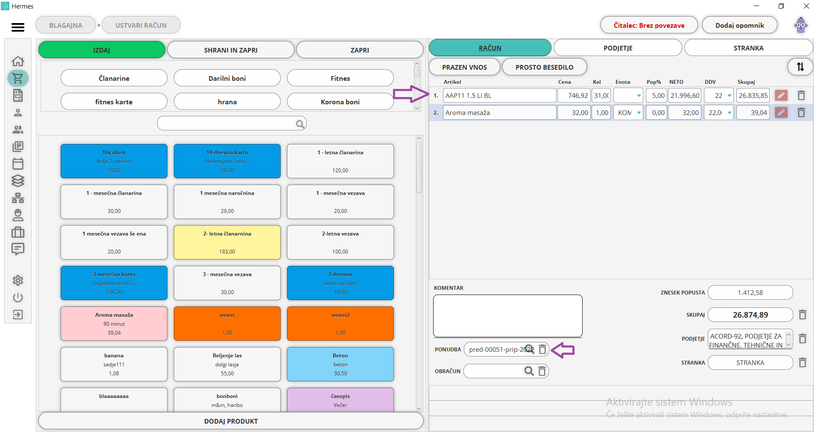The height and width of the screenshot is (439, 818).
Task: Switch to the STRANKA tab
Action: pyautogui.click(x=748, y=48)
